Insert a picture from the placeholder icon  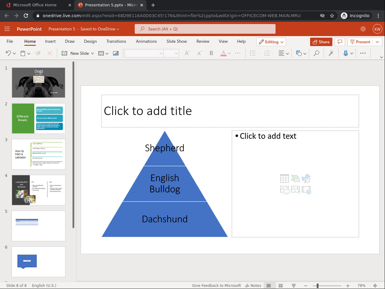[285, 190]
